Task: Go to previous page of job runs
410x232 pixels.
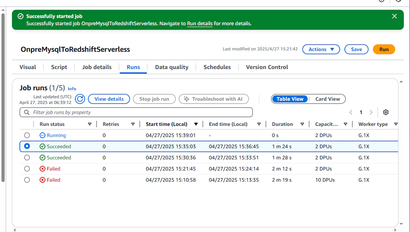Action: [x=351, y=112]
